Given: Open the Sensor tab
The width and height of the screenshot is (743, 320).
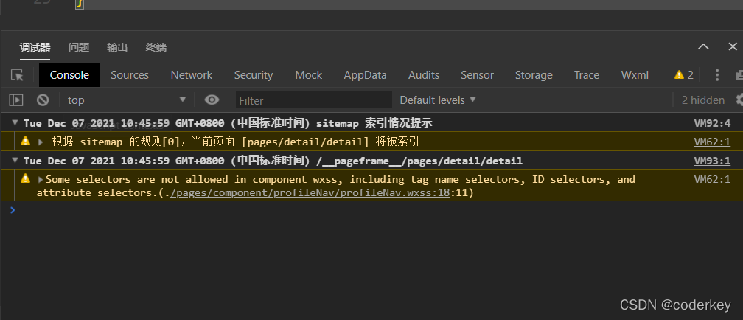Looking at the screenshot, I should point(477,75).
